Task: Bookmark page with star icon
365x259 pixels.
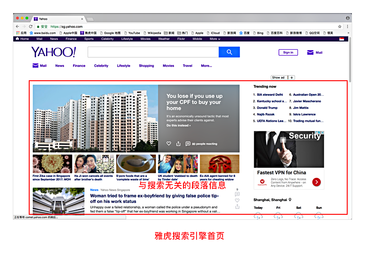Action: (339, 26)
